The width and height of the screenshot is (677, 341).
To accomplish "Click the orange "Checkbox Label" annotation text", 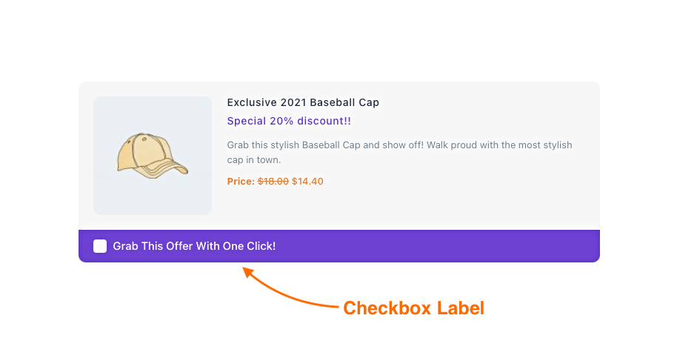I will tap(413, 308).
